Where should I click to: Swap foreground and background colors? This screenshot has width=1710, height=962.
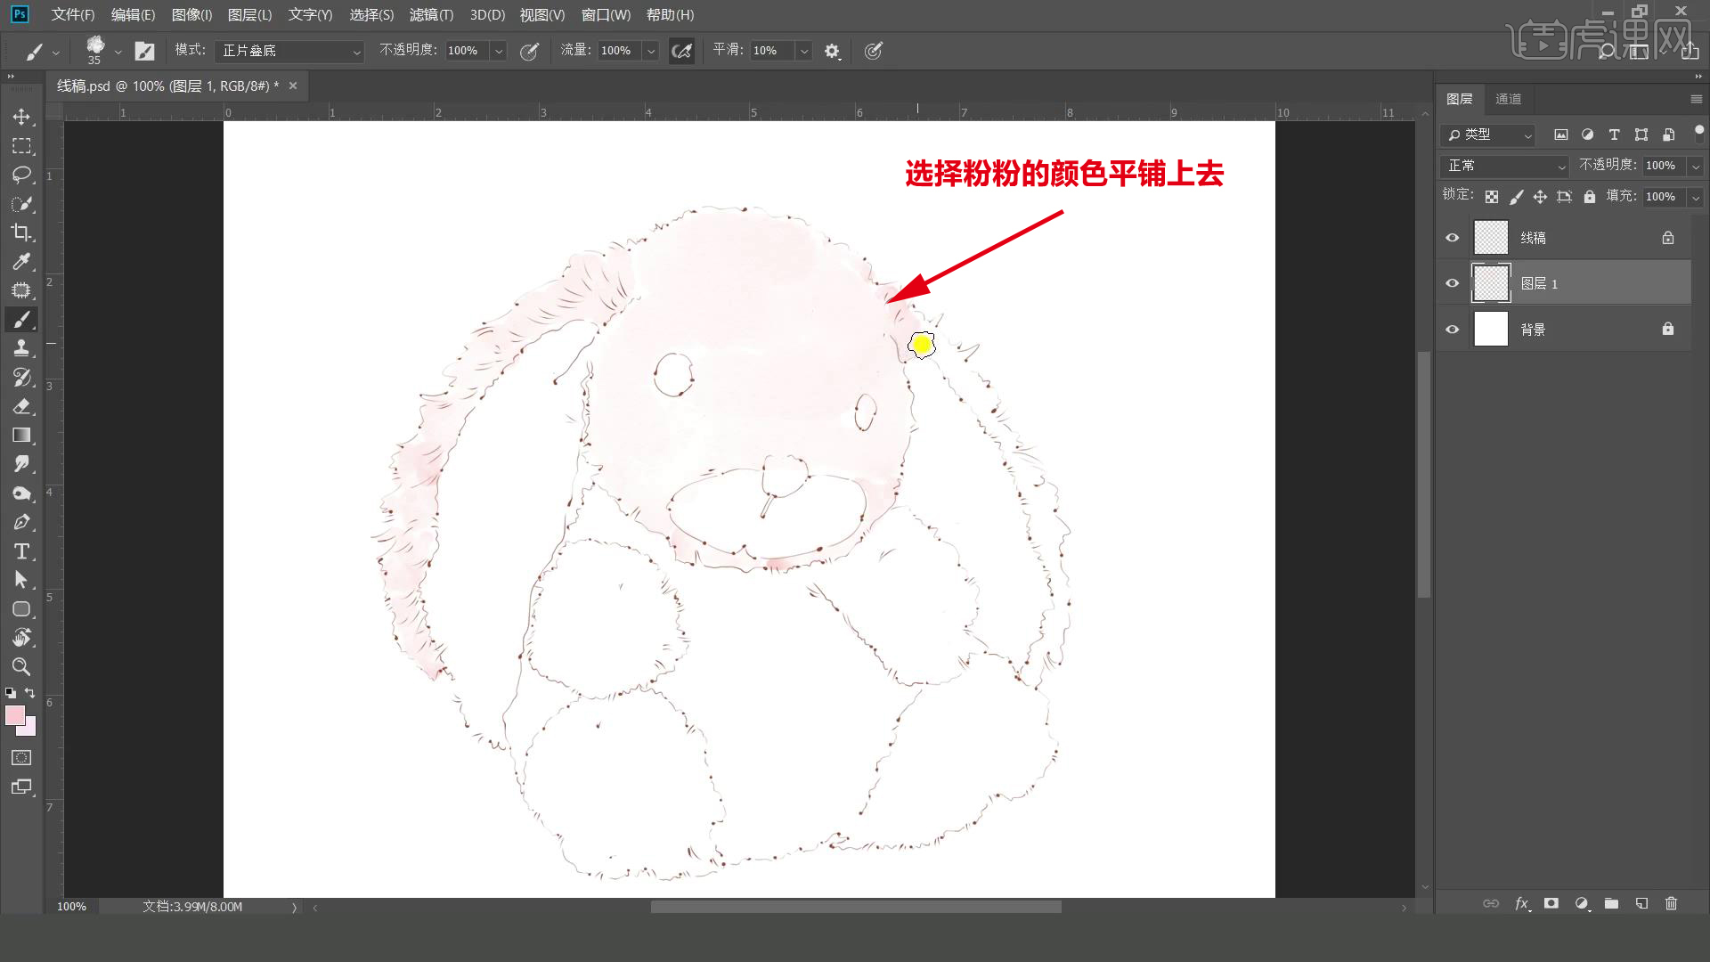30,693
